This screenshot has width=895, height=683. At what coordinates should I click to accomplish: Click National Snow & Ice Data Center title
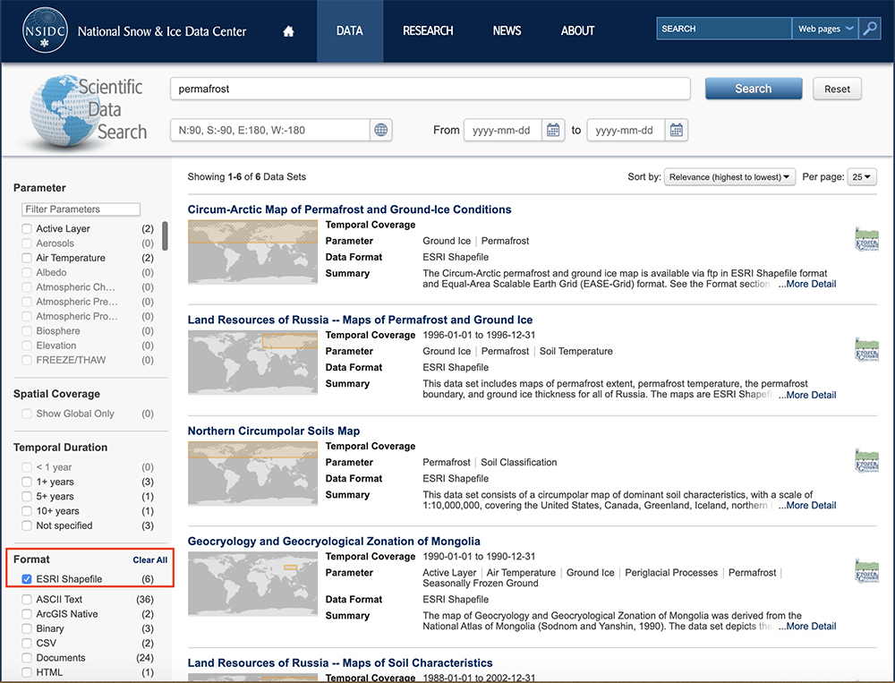point(162,31)
